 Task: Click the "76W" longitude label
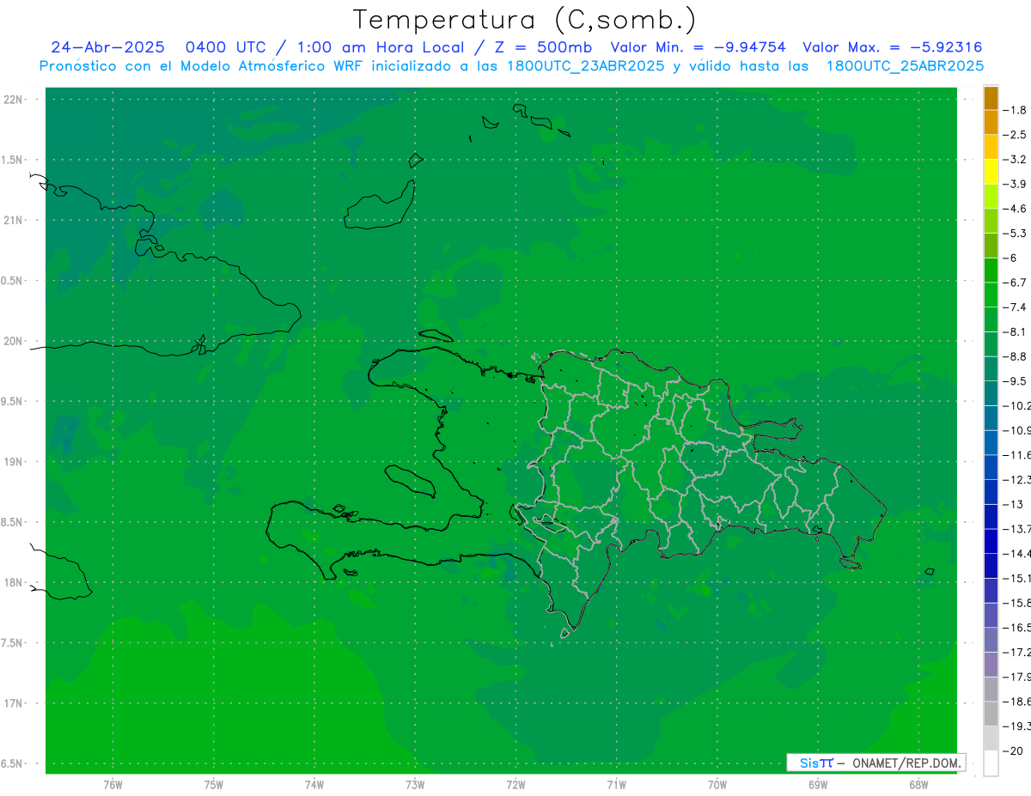tap(113, 785)
